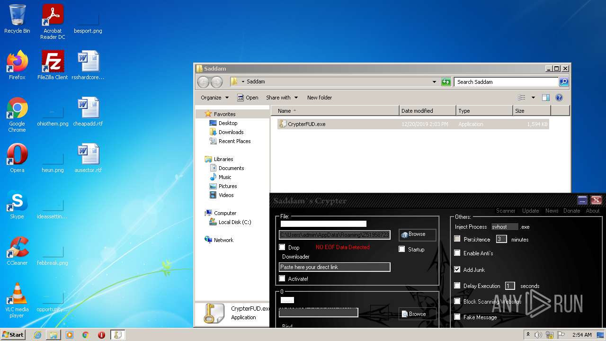Select the rsshardcore document icon on desktop
The image size is (606, 341).
(88, 65)
